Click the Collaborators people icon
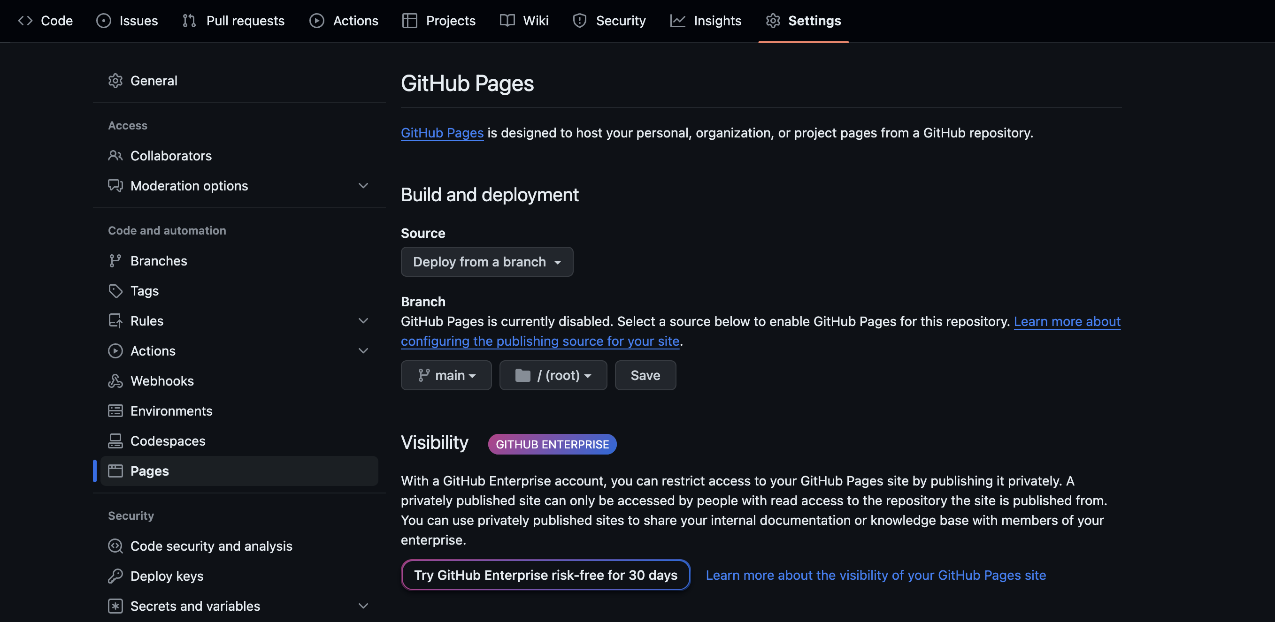Screen dimensions: 1275x622 (x=115, y=156)
